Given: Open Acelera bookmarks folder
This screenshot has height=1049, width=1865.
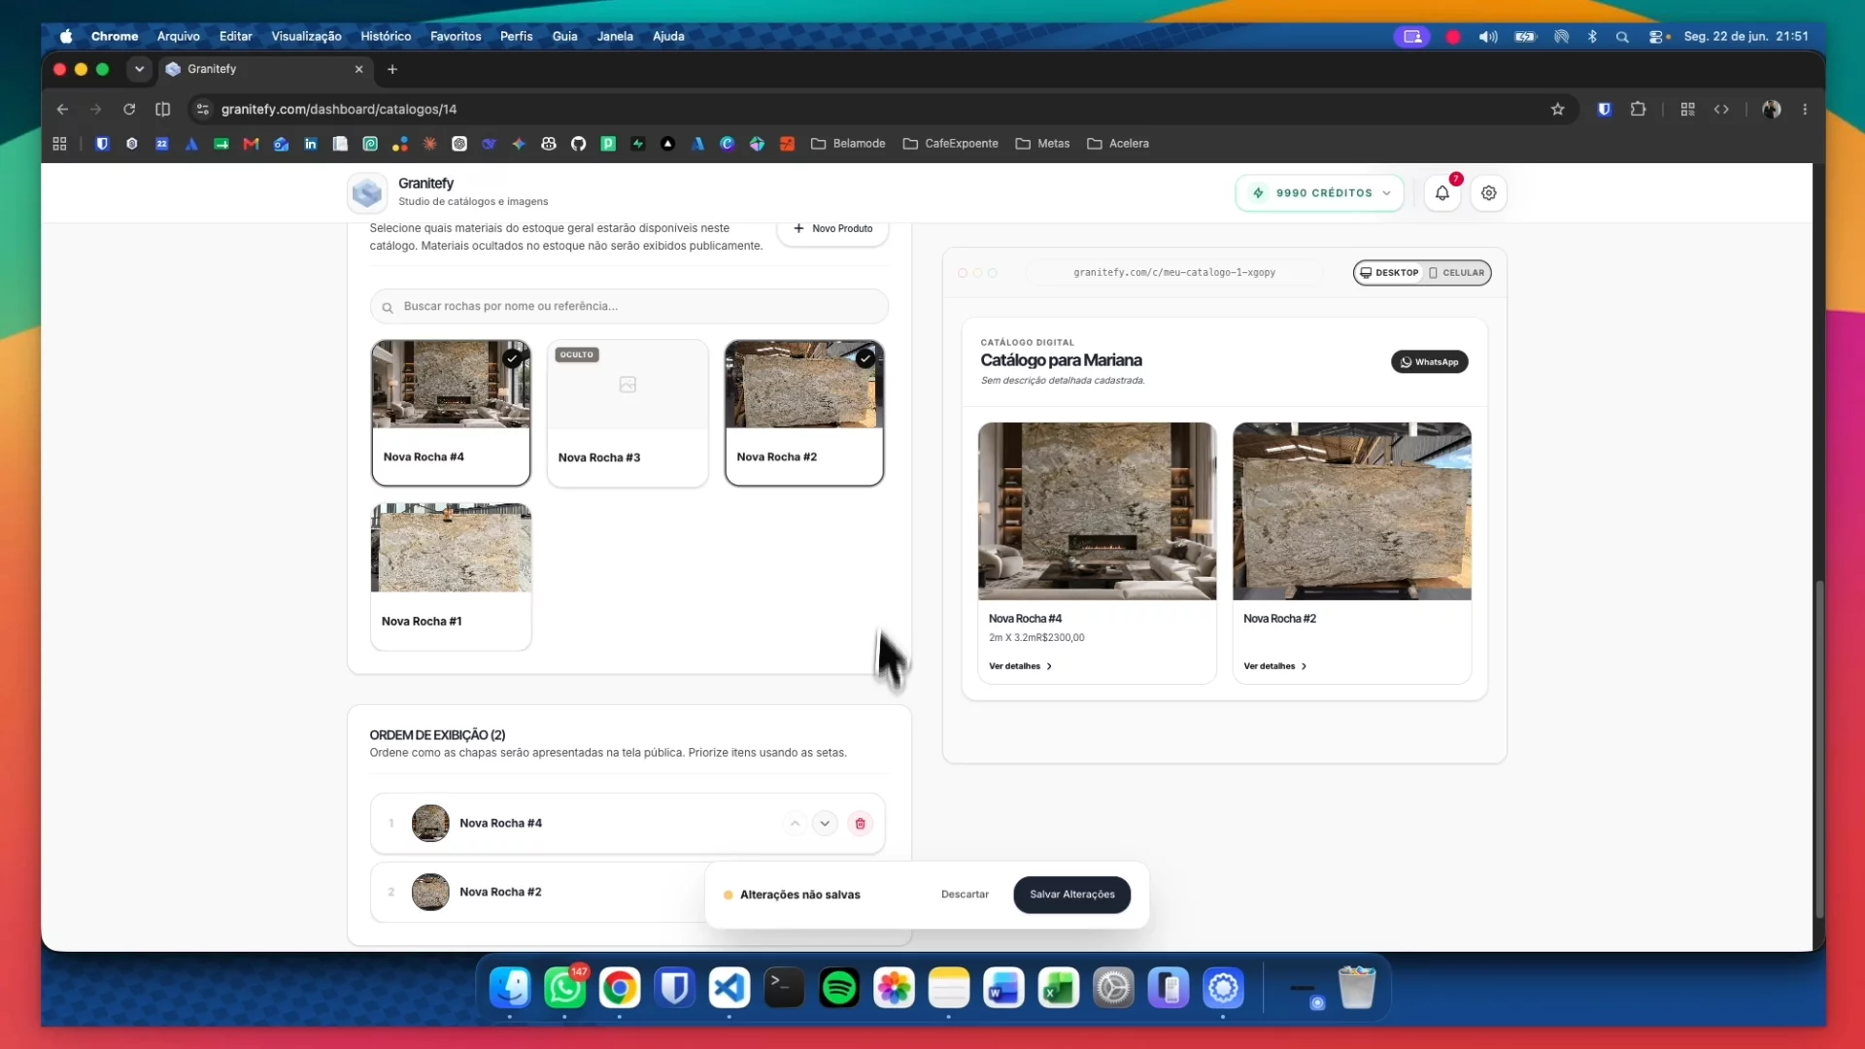Looking at the screenshot, I should (x=1117, y=144).
